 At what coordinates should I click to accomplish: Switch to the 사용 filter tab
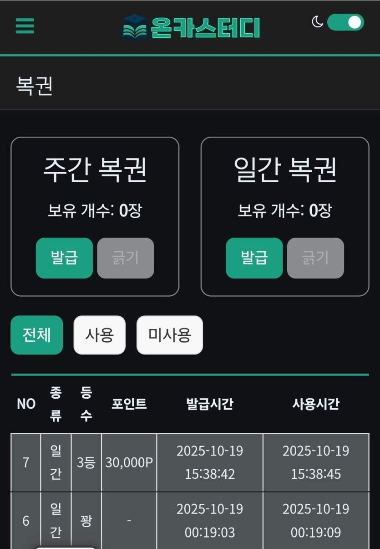tap(99, 335)
